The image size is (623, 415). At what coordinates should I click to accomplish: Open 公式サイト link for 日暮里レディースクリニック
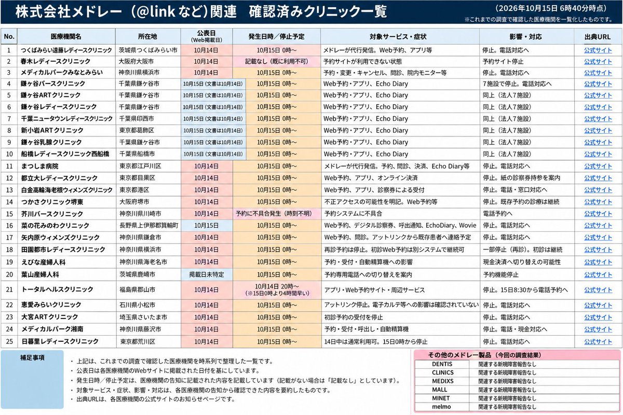click(598, 342)
